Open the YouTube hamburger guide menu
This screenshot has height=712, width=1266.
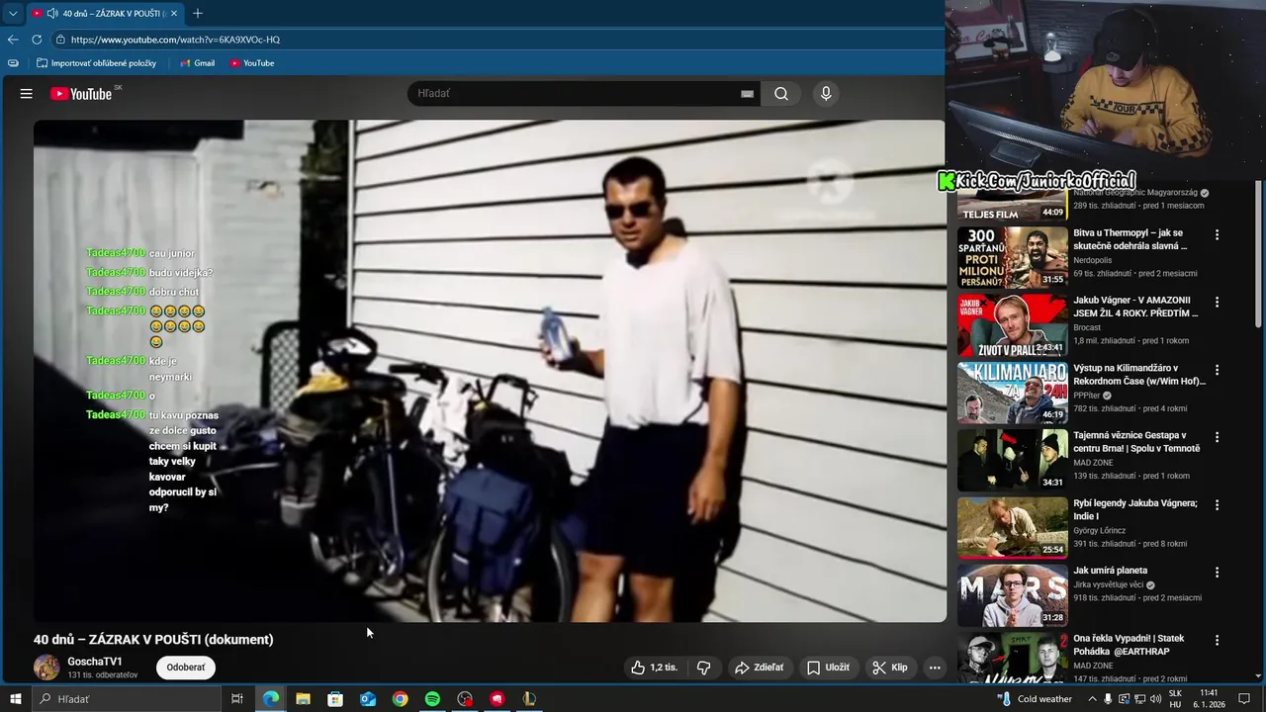27,94
